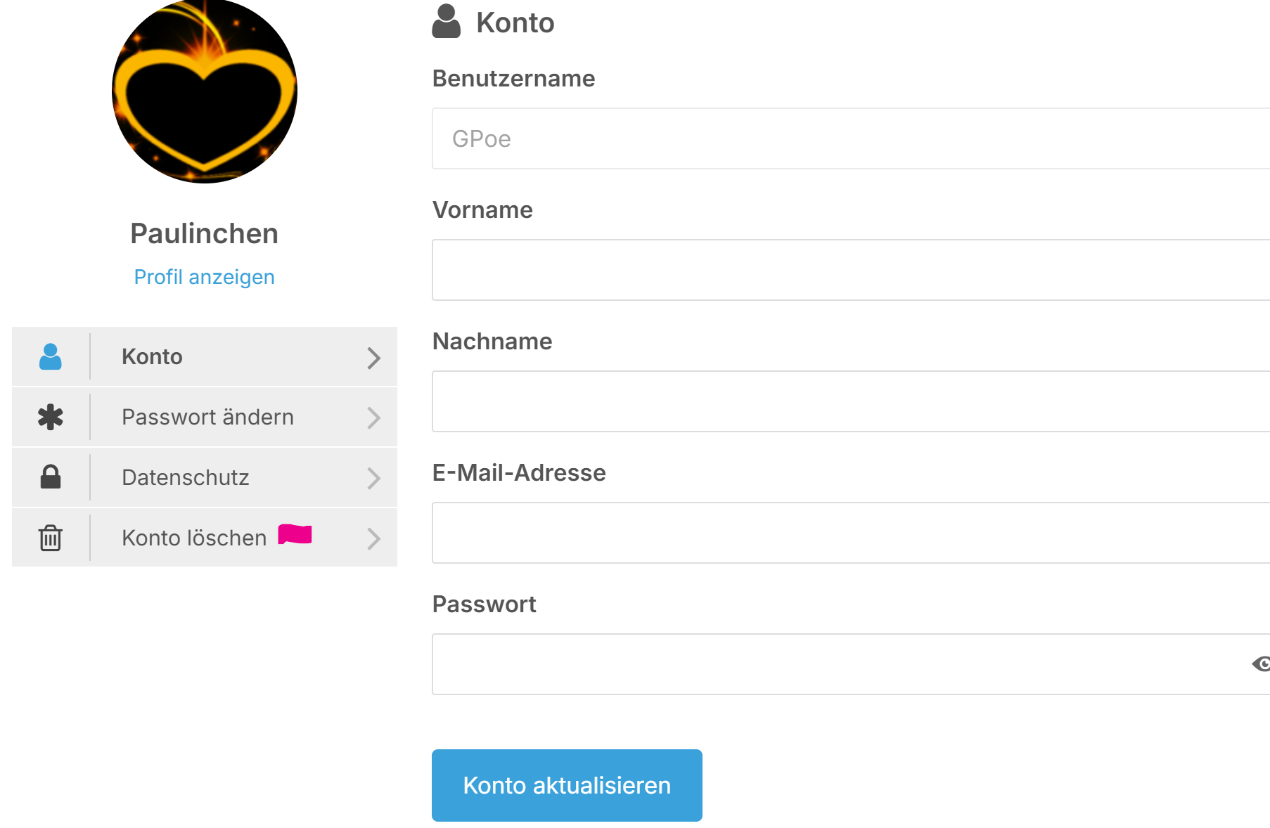The height and width of the screenshot is (828, 1270).
Task: Click the person icon in Konto heading
Action: pos(446,22)
